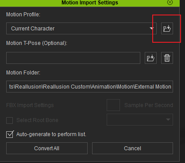Click the Sample Per Second label
The image size is (185, 163).
pos(149,105)
